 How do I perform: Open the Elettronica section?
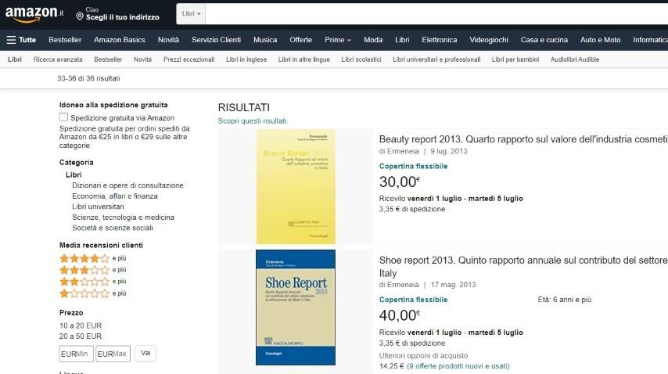coord(440,40)
